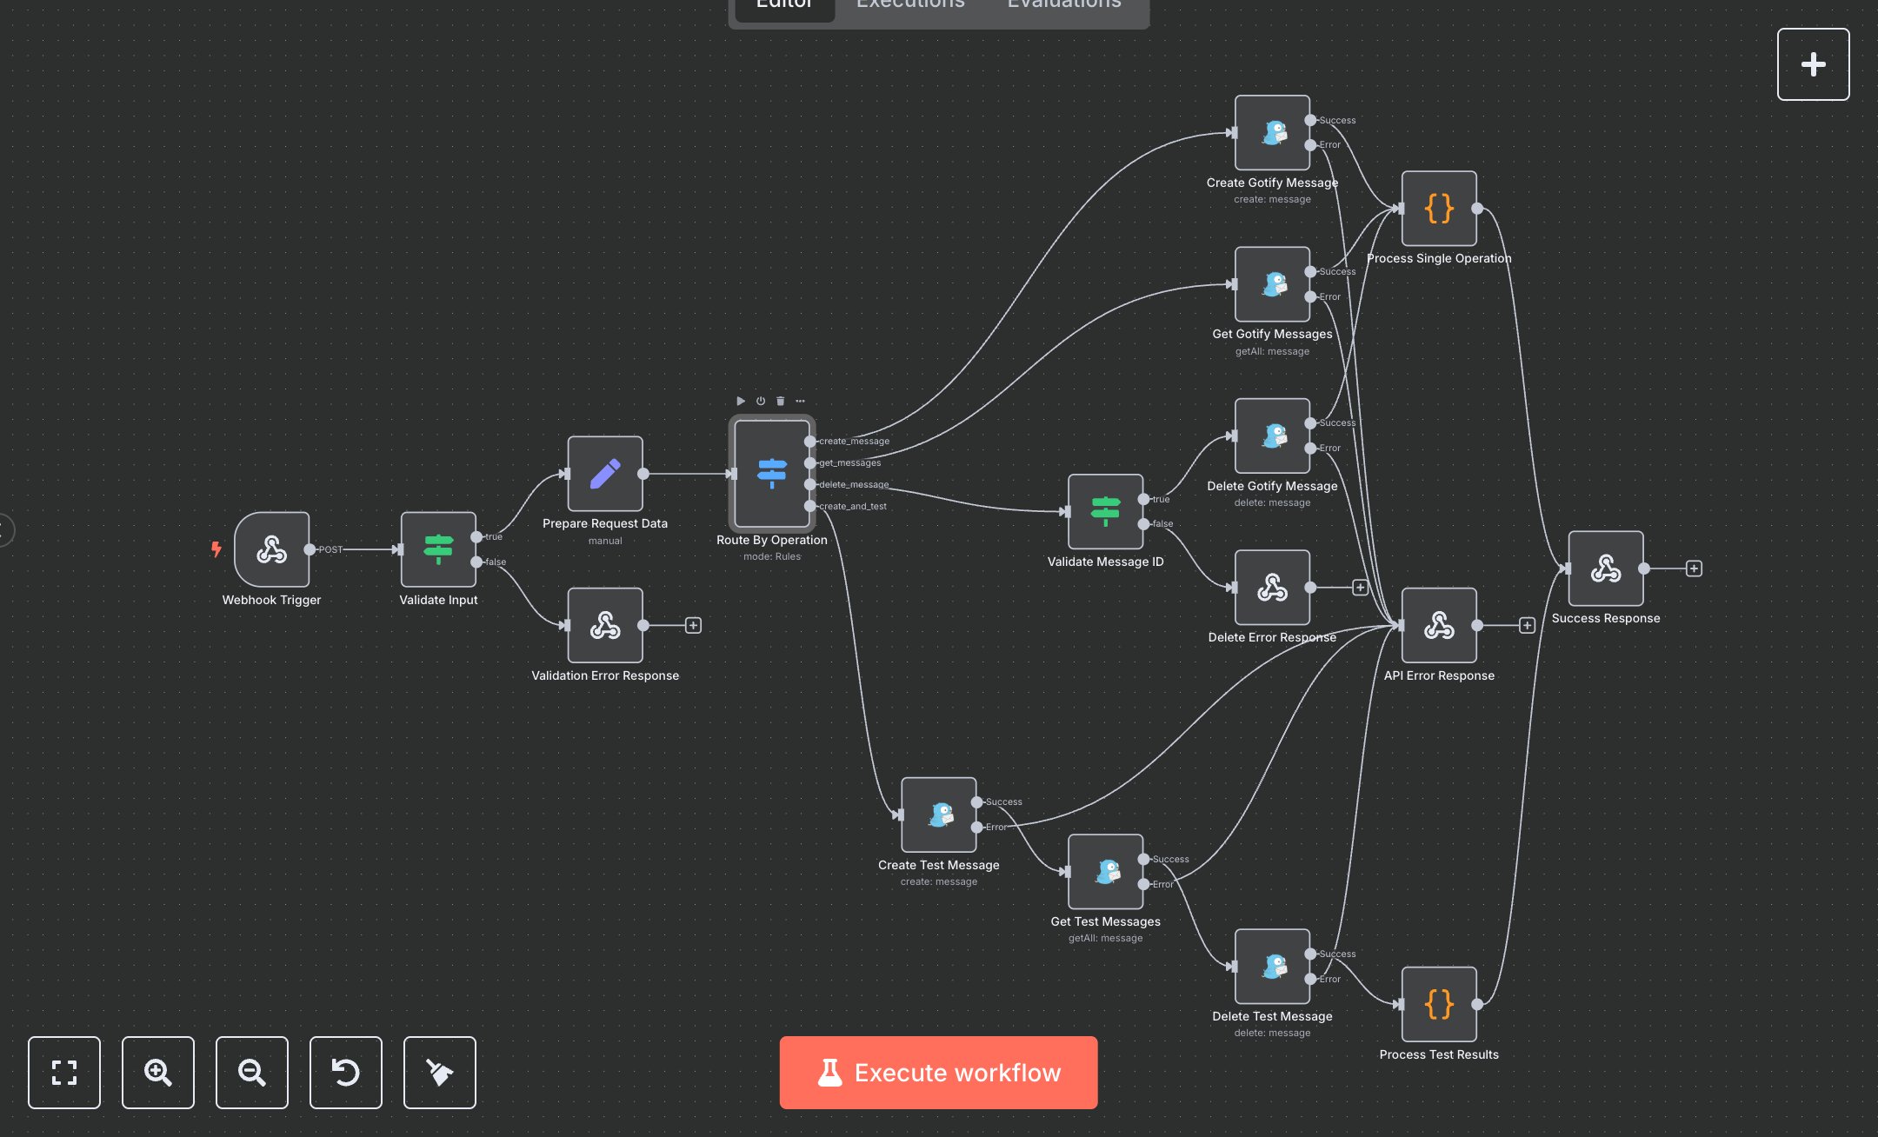Disable Route By Operation with the power toggle
Viewport: 1878px width, 1137px height.
coord(759,401)
